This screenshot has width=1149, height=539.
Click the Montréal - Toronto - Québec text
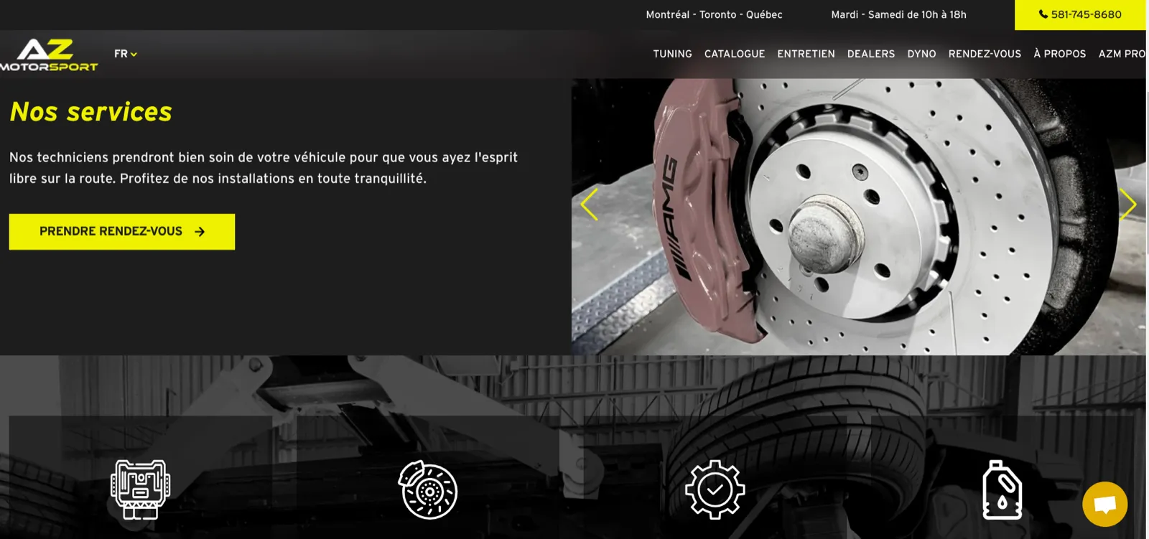coord(714,14)
